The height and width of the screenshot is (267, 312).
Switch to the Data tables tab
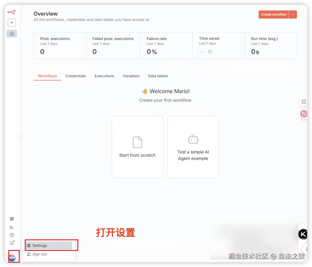click(158, 76)
